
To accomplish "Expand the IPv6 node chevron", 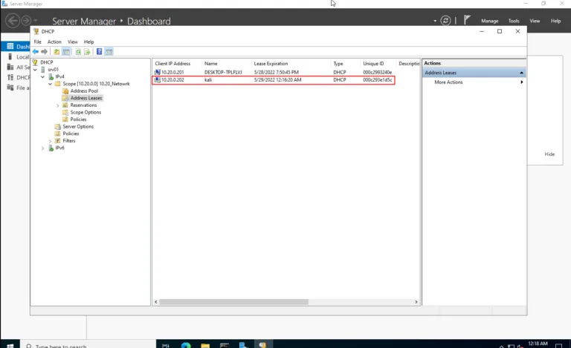I will (x=42, y=148).
